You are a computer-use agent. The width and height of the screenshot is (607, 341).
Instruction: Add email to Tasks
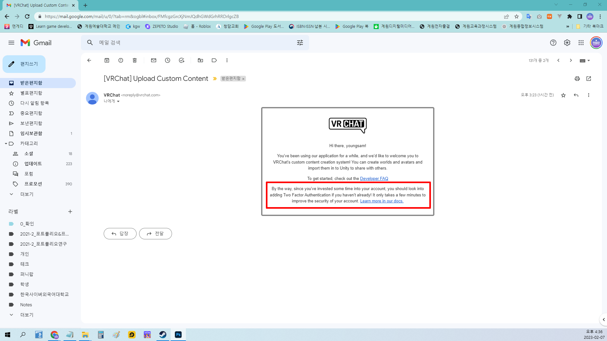[x=181, y=60]
